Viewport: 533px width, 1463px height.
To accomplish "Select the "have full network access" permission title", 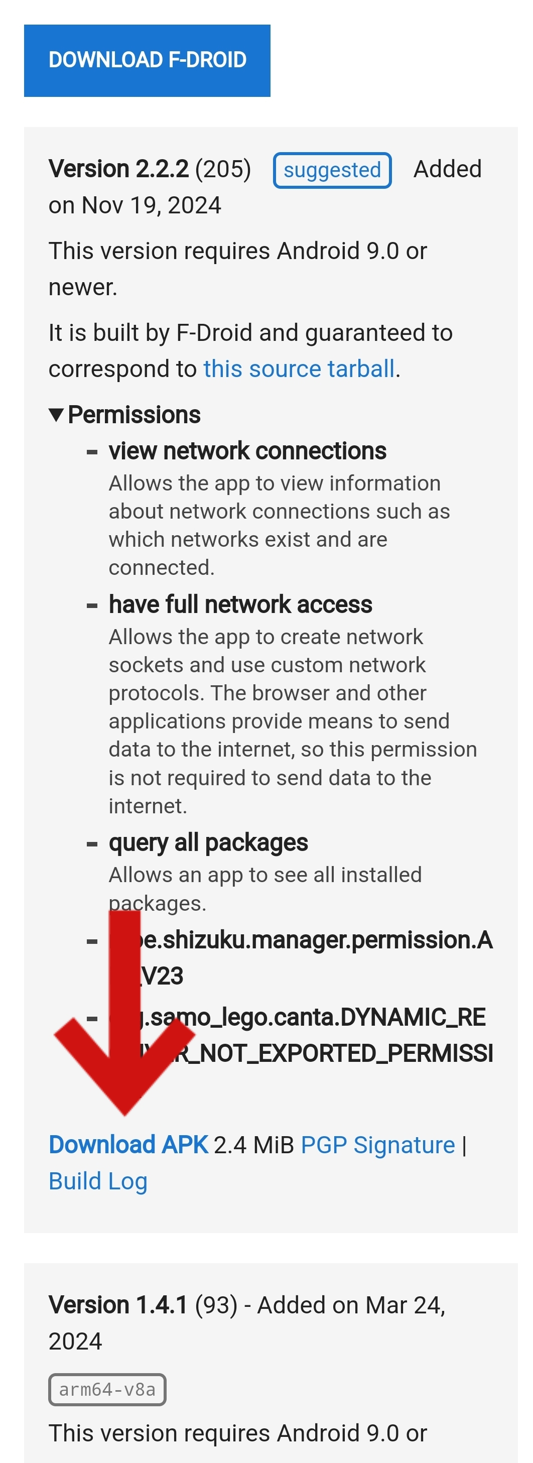I will pos(240,604).
